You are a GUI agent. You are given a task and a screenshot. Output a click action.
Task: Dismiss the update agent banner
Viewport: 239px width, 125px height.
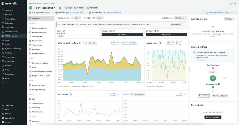coord(186,24)
